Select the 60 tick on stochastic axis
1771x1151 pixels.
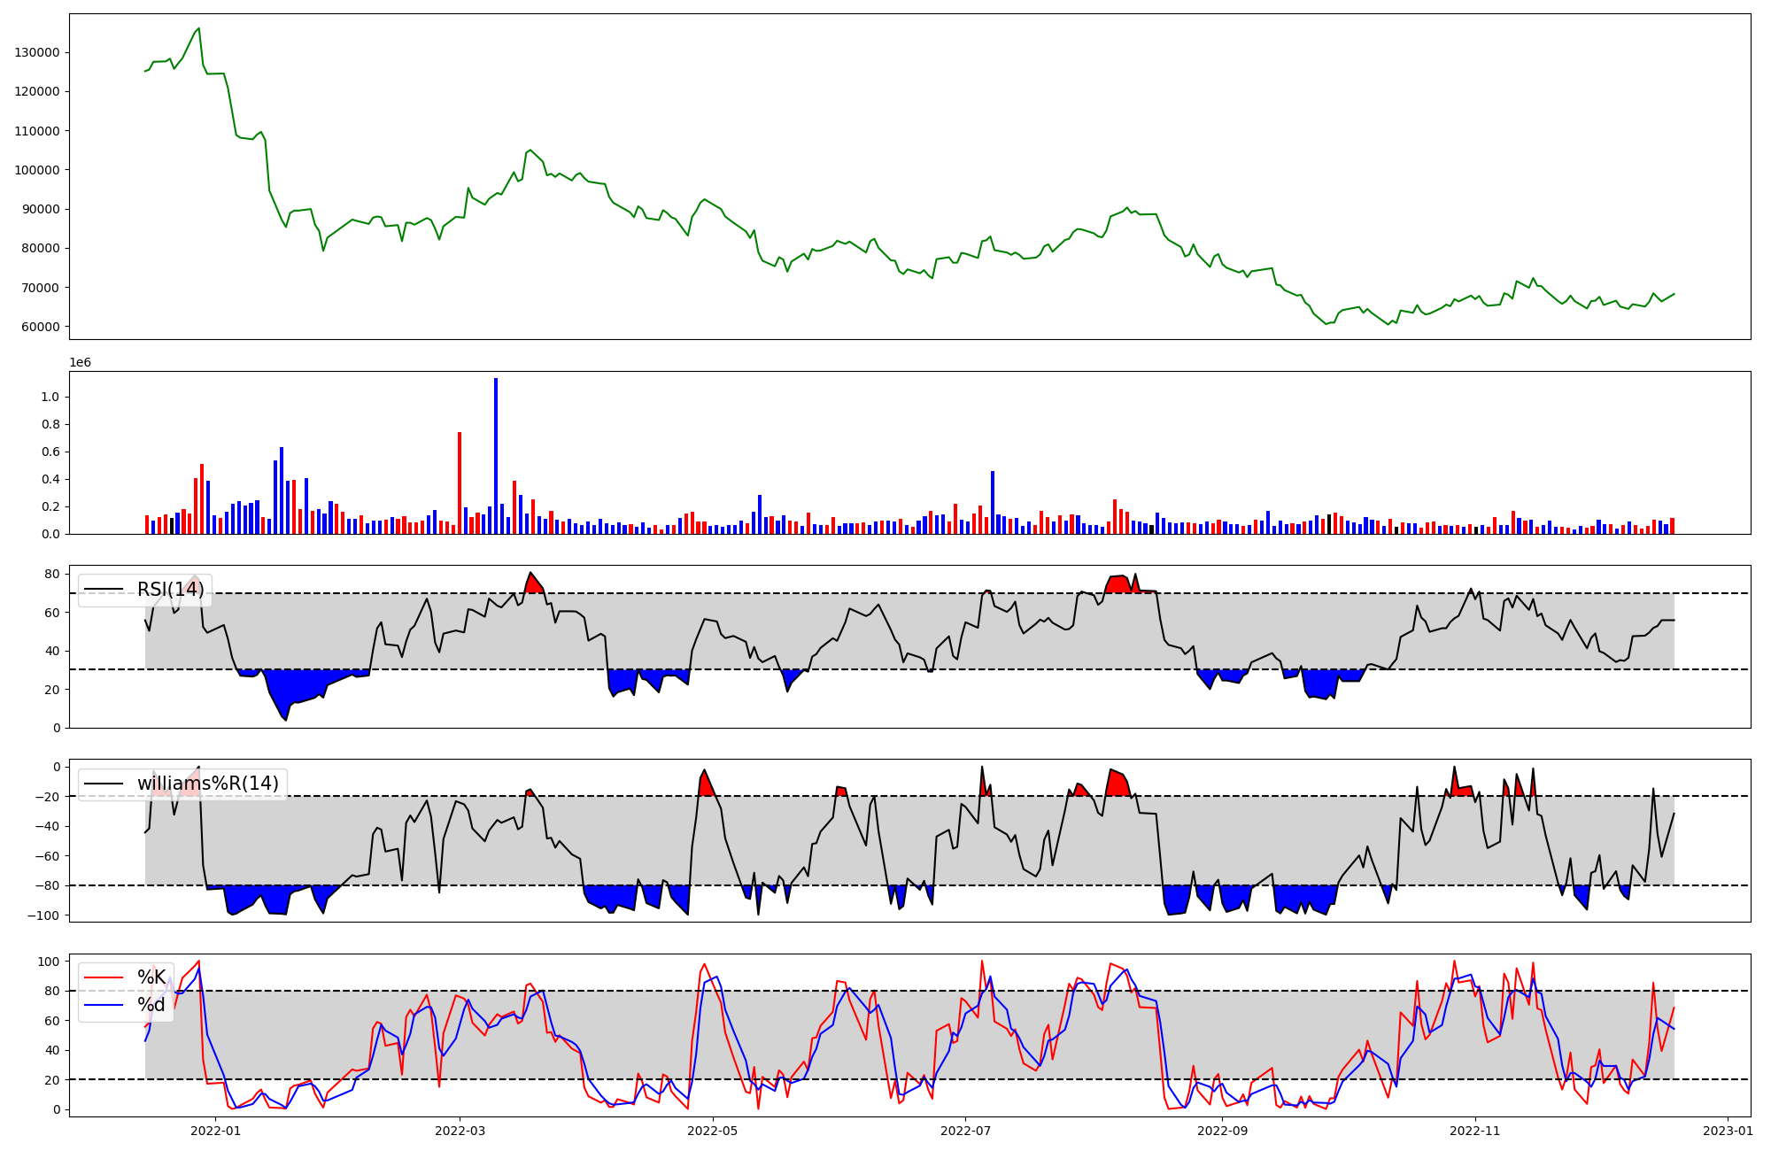[x=53, y=1021]
